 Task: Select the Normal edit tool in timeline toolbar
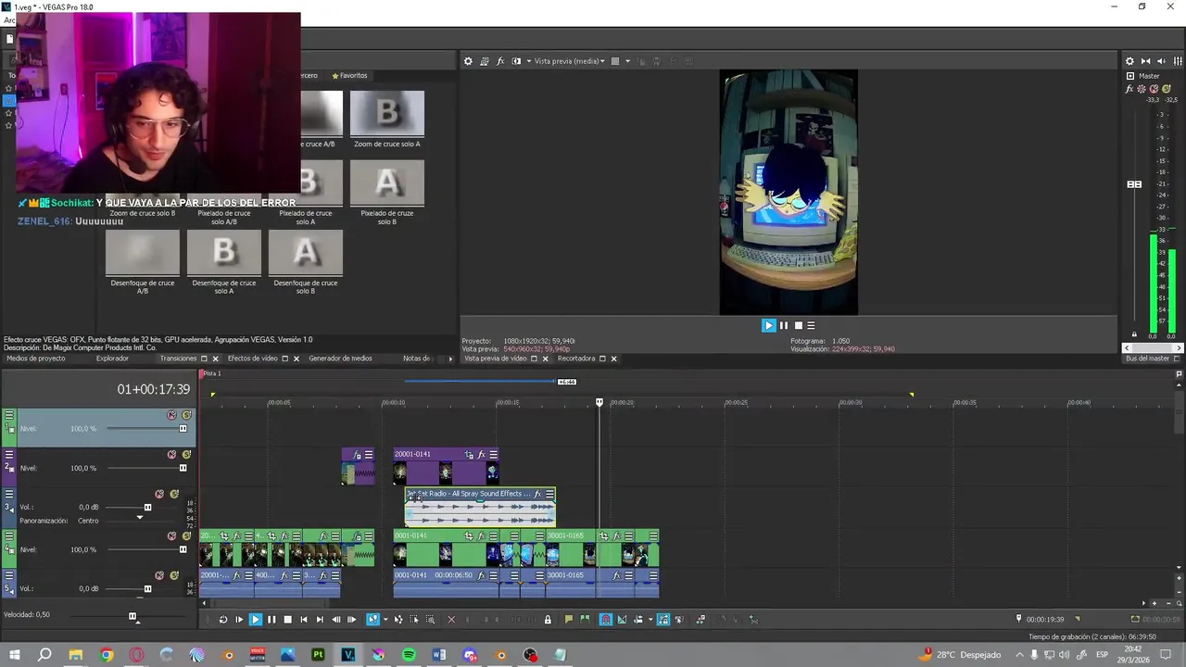pos(372,620)
